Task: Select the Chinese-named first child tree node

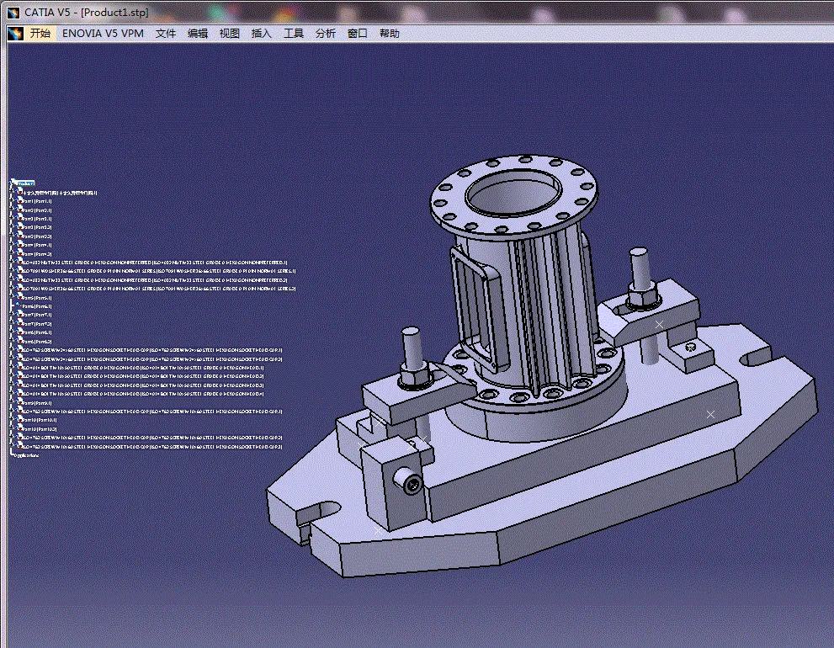Action: (x=61, y=193)
